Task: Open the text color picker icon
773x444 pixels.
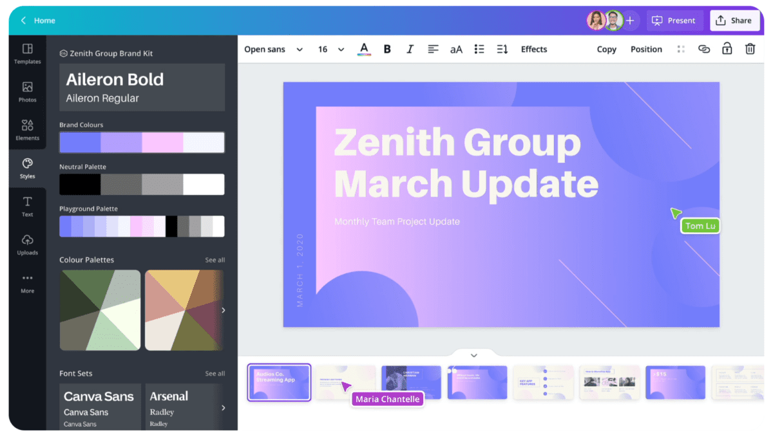Action: click(364, 49)
